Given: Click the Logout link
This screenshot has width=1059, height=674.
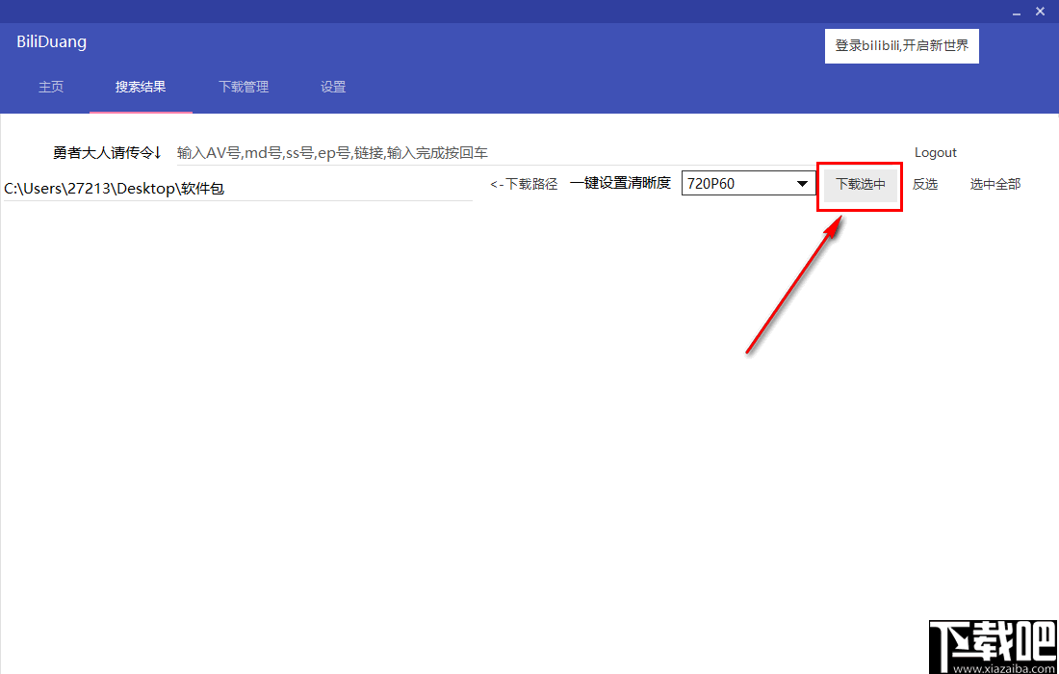Looking at the screenshot, I should pos(935,151).
